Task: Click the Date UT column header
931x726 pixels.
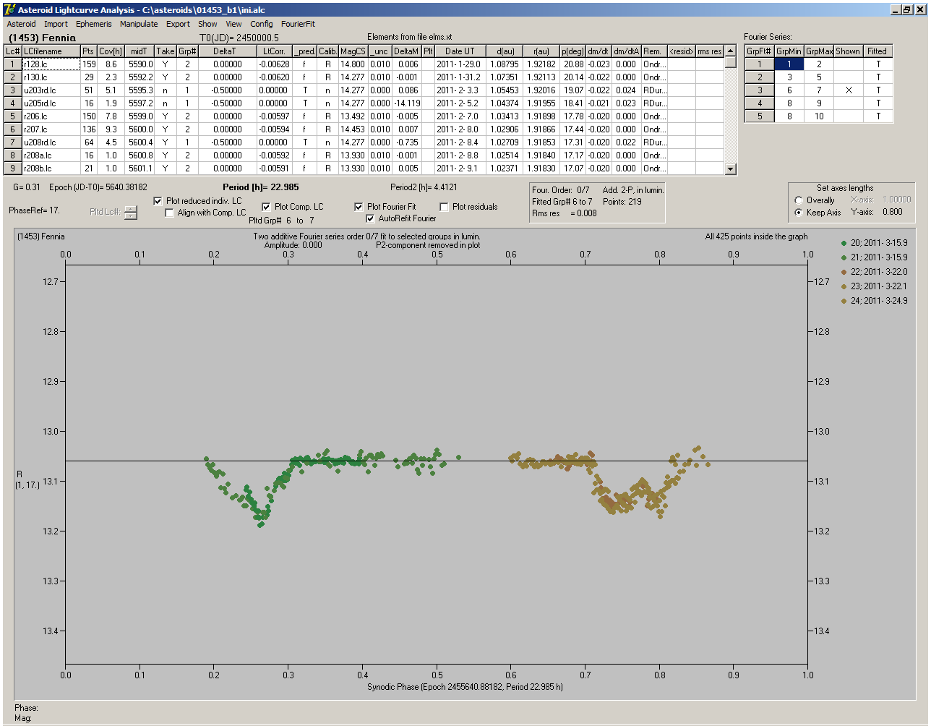Action: pyautogui.click(x=460, y=51)
